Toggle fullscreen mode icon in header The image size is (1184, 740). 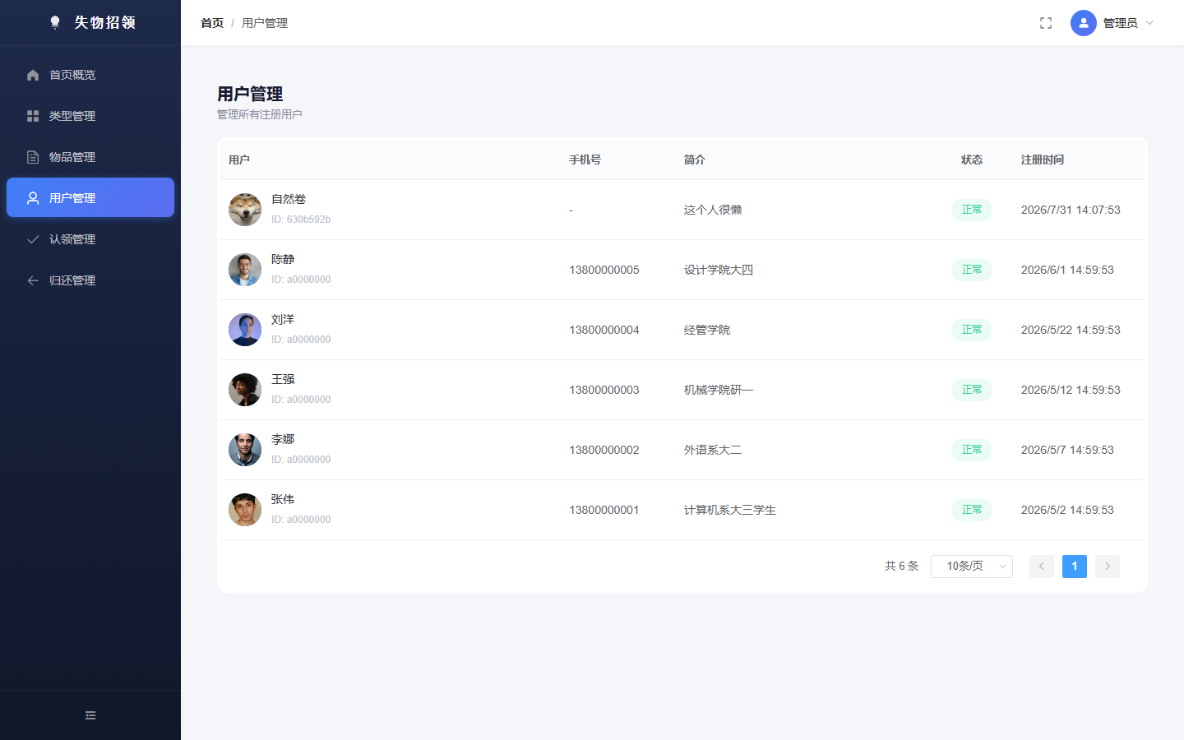(1046, 23)
